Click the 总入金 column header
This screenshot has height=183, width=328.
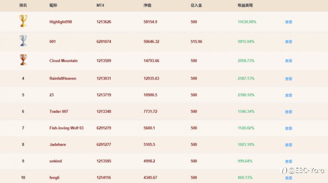196,5
